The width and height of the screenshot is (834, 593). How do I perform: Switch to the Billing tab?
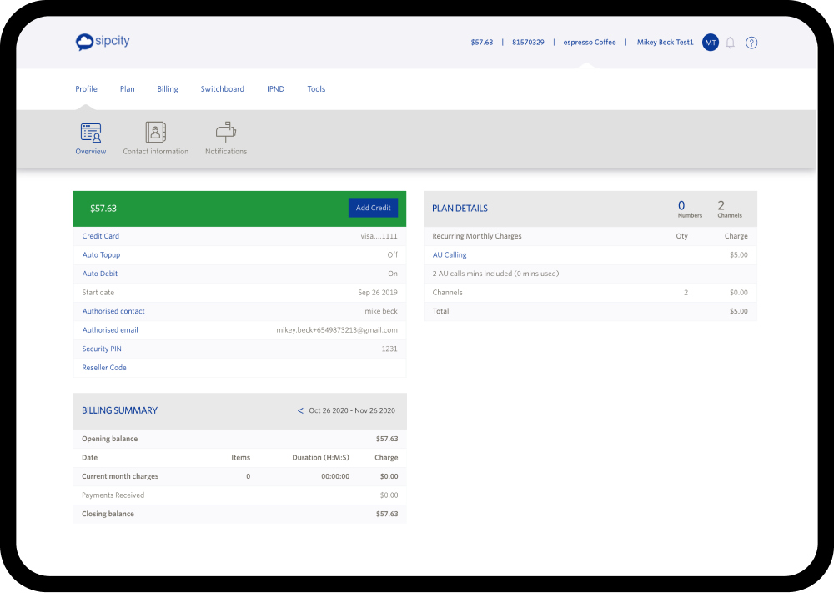click(168, 89)
